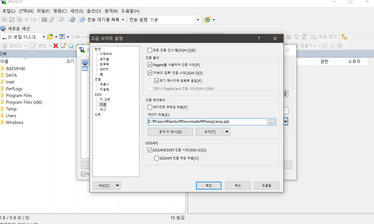Screen dimensions: 374x224
Task: Click the preferences gear icon in toolbar
Action: point(73,20)
